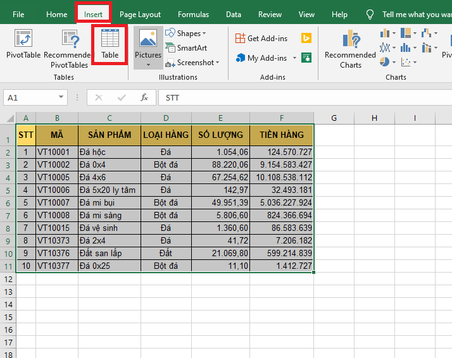452x358 pixels.
Task: Insert a Table from the ribbon
Action: pyautogui.click(x=110, y=44)
